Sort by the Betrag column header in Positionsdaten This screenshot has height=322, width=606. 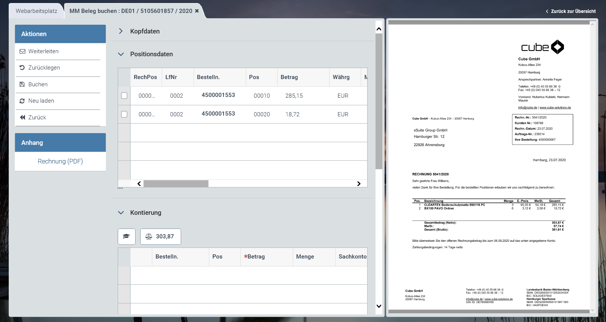(289, 77)
